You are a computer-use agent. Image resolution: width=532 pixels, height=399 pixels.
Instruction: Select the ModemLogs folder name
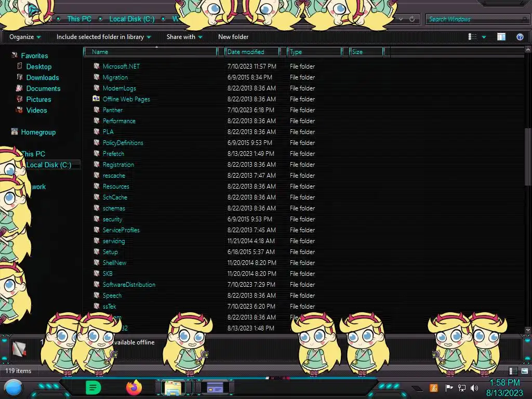[119, 88]
